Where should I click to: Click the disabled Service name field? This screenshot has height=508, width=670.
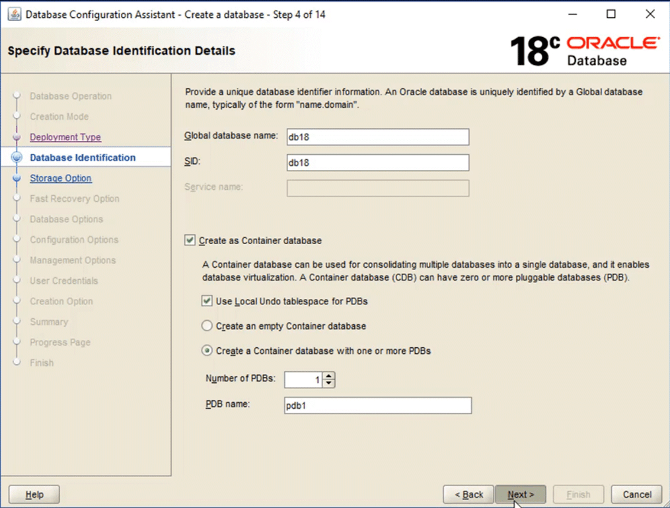coord(378,188)
